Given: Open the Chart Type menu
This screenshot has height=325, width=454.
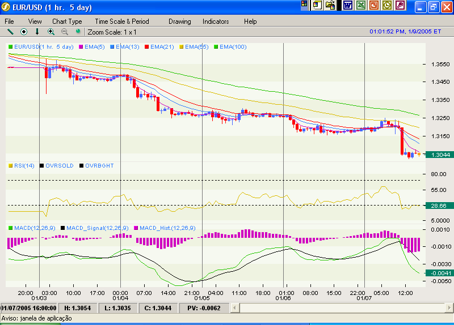Looking at the screenshot, I should click(67, 22).
